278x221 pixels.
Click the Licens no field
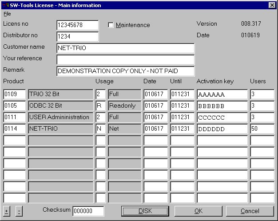(x=78, y=25)
